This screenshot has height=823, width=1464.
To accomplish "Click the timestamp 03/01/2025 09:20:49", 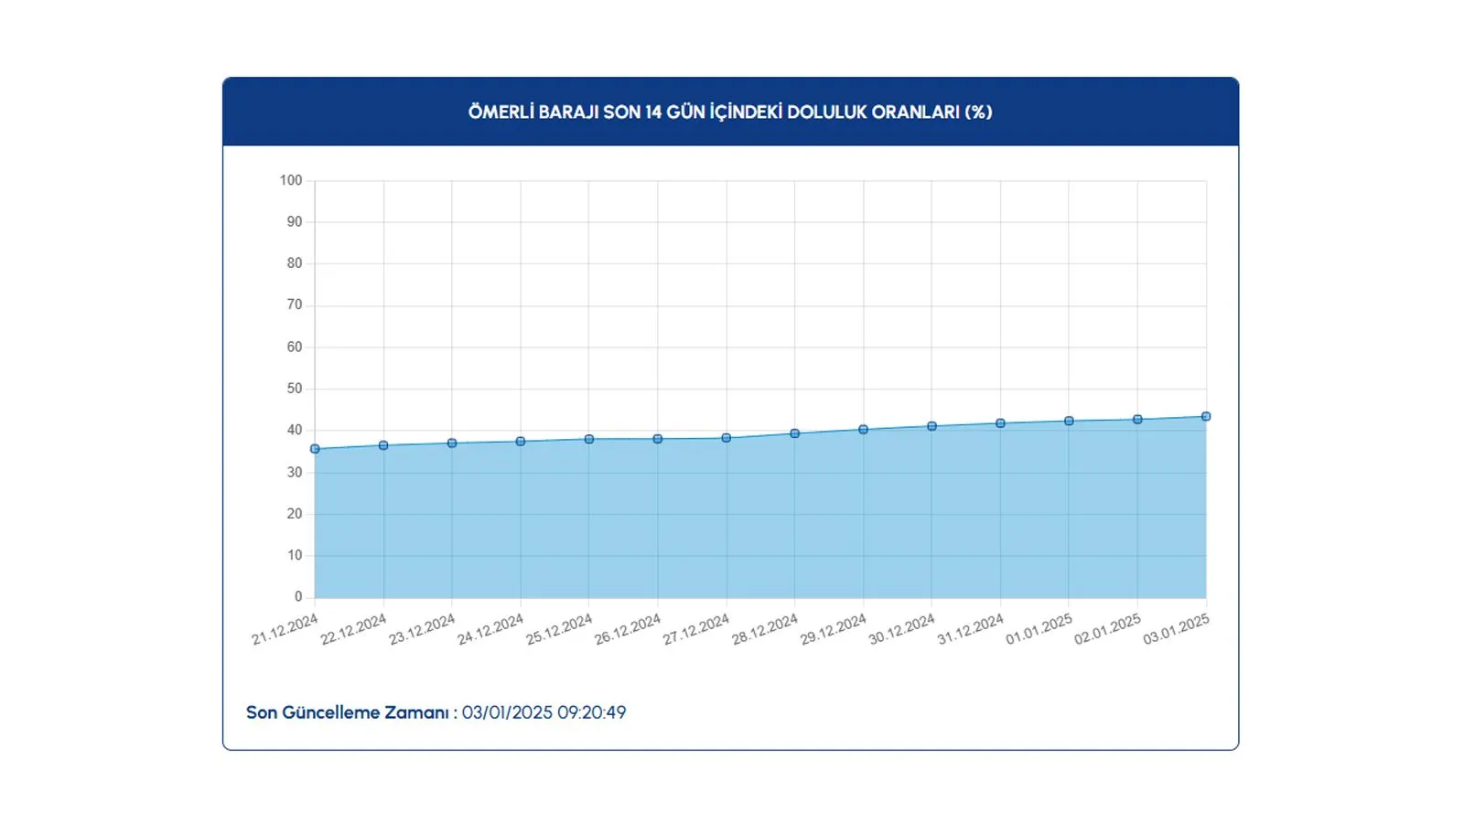I will 544,712.
